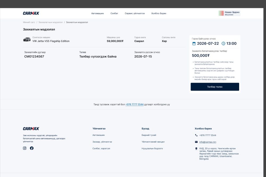This screenshot has height=177, width=266.
Task: Click the footer address text ХУД, 20-р хороо
Action: click(219, 154)
